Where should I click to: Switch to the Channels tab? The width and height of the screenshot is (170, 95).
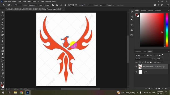(138, 51)
